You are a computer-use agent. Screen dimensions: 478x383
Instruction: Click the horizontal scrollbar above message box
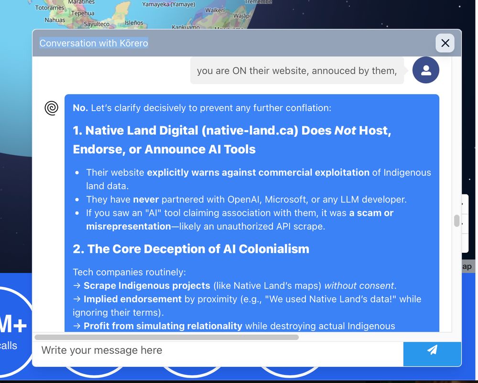point(167,337)
